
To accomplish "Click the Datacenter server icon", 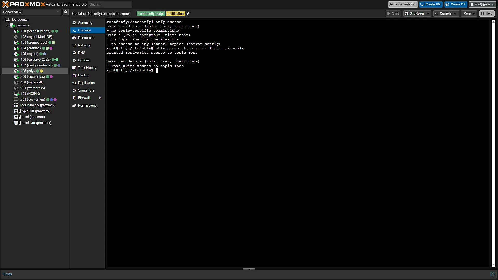I will coord(8,19).
